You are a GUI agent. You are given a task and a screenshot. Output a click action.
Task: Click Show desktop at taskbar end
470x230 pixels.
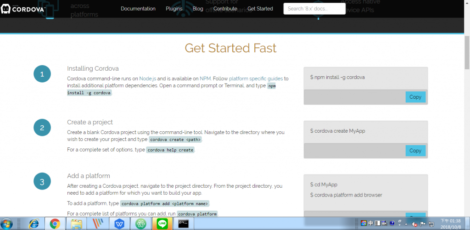[468, 224]
